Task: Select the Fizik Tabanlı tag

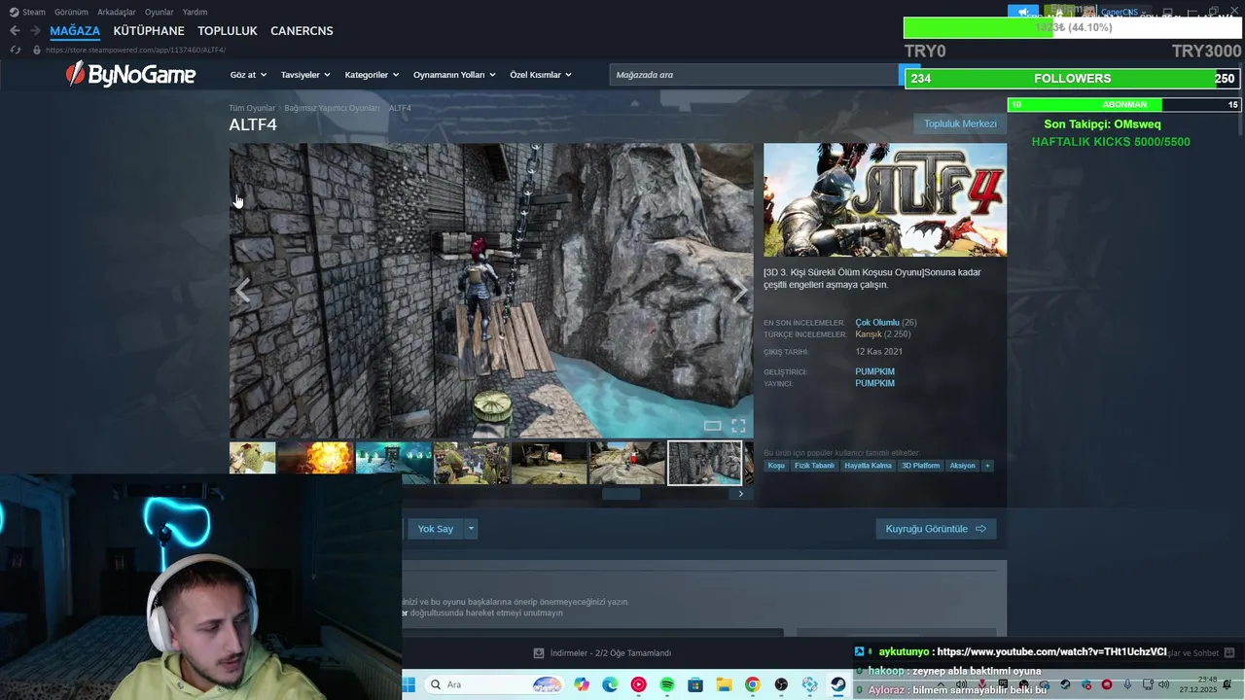Action: 815,466
